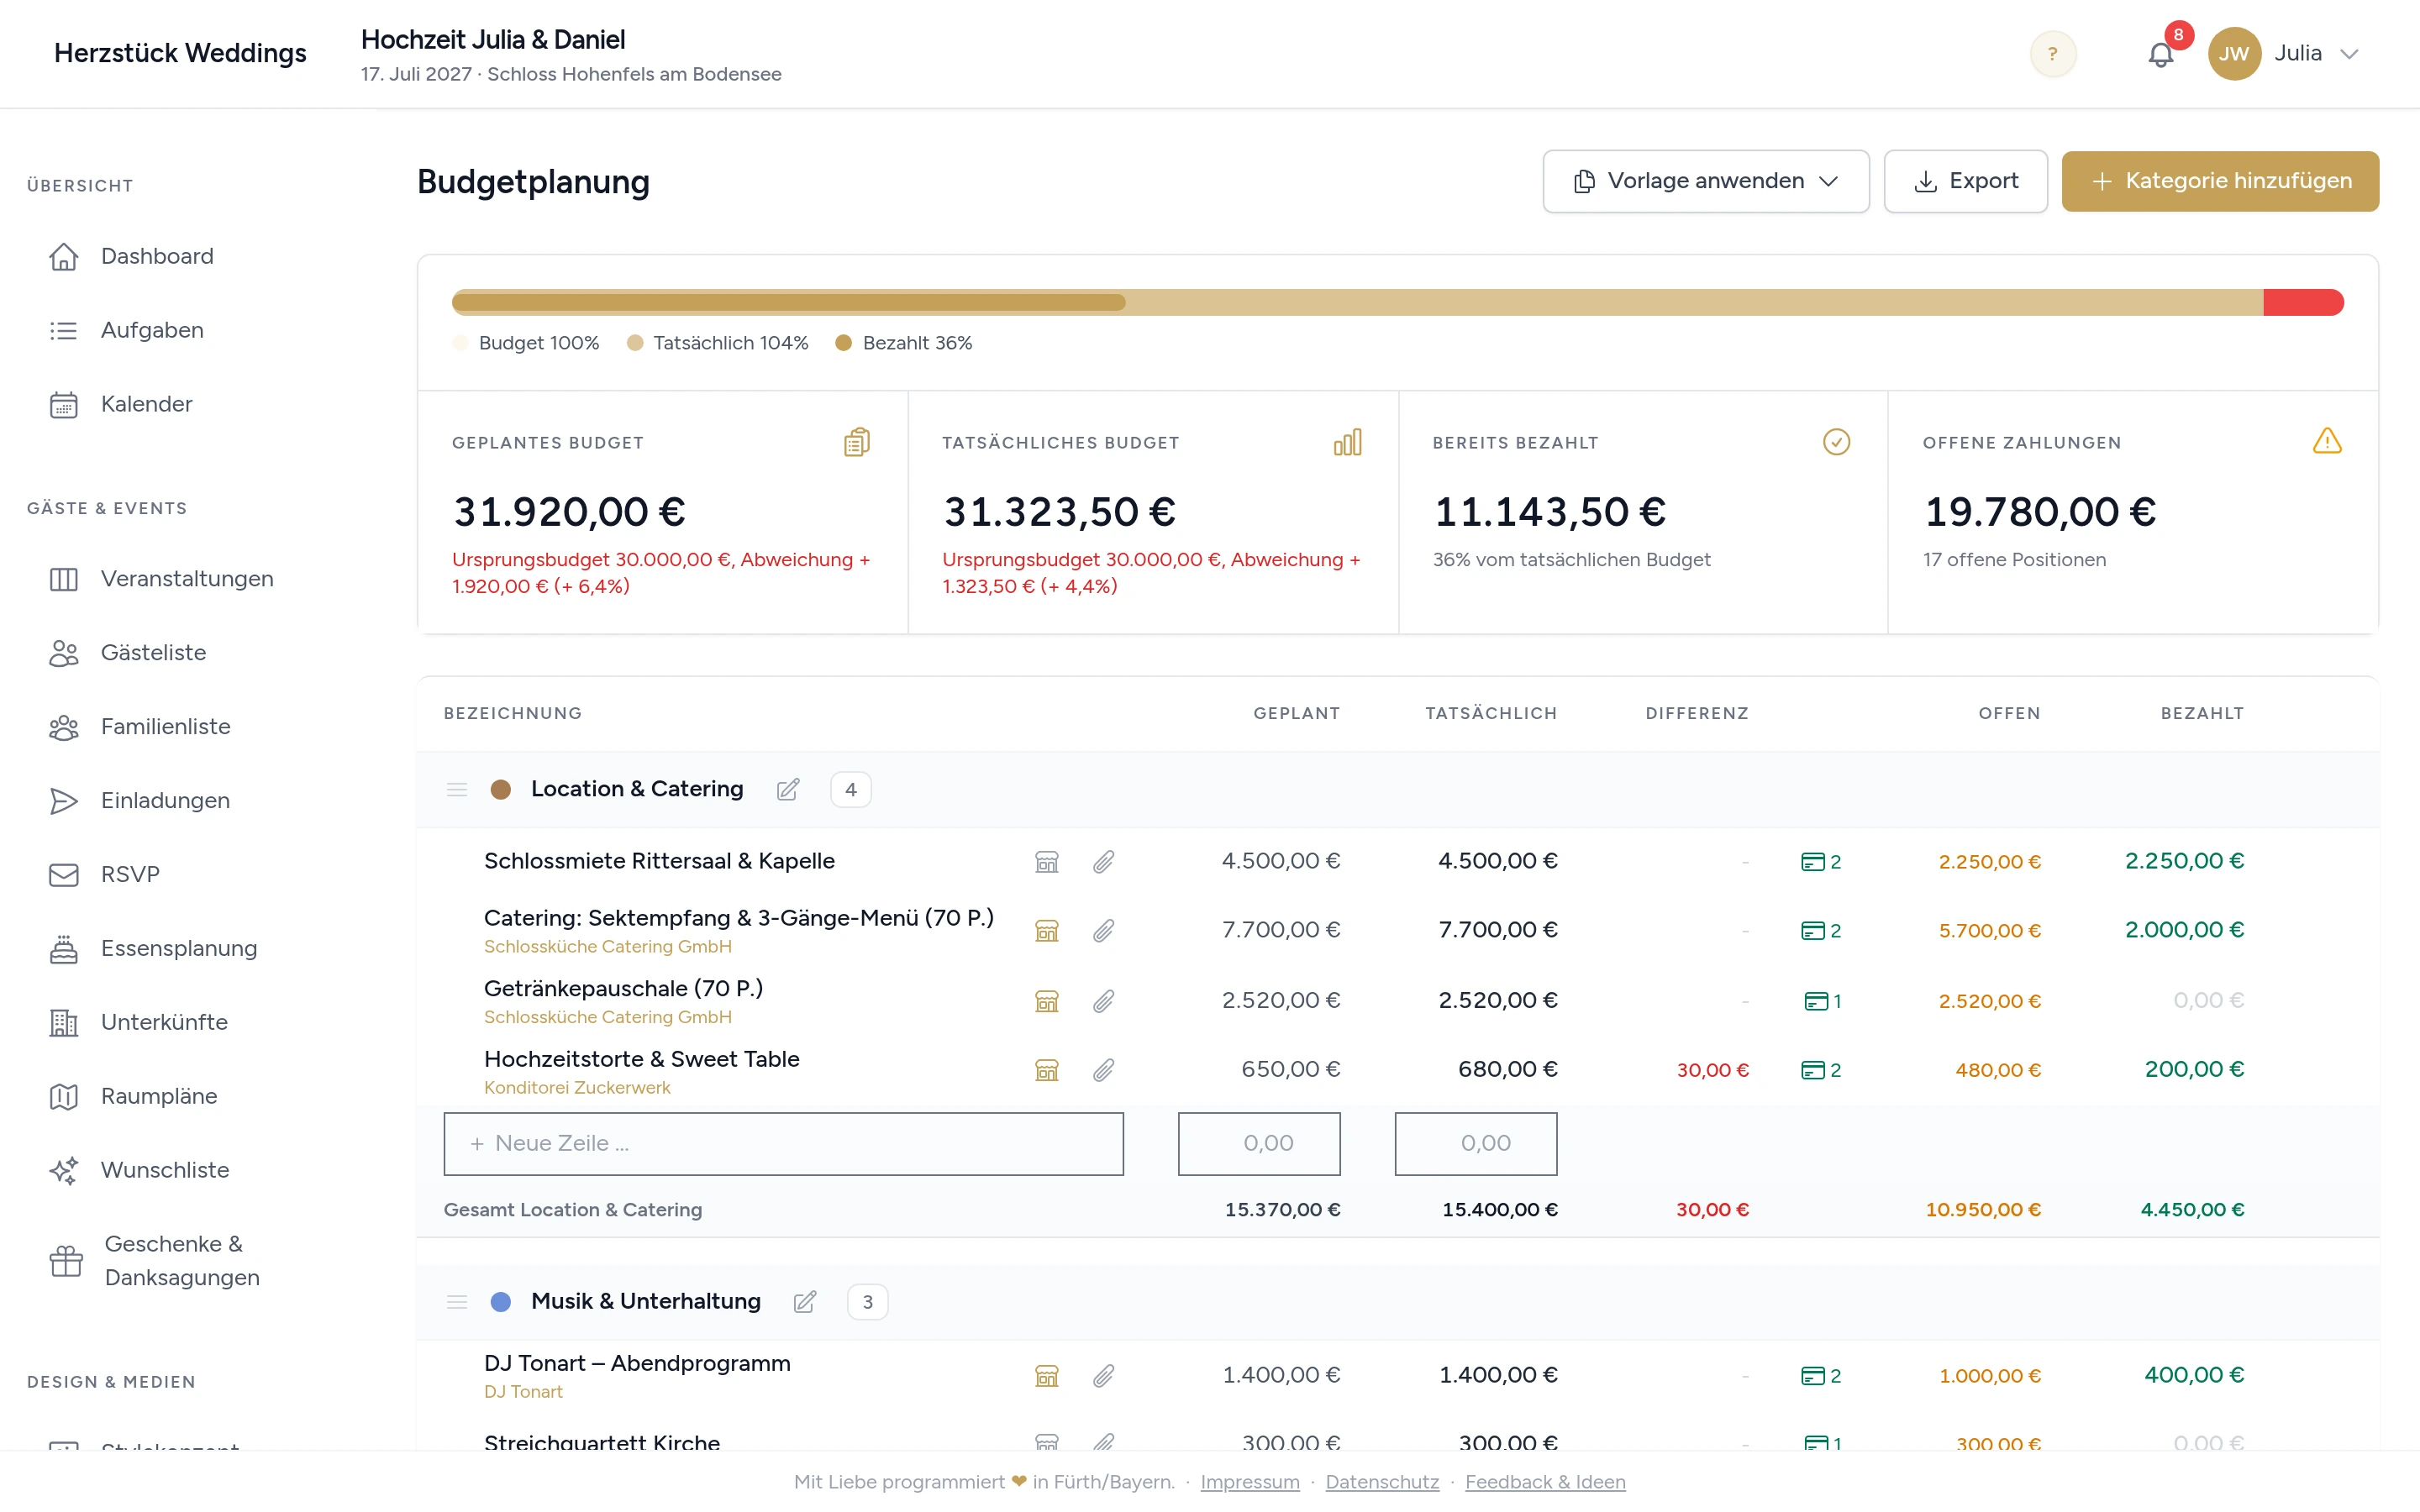Click the budget progress bar
Screen dimensions: 2420x1512
click(1397, 302)
